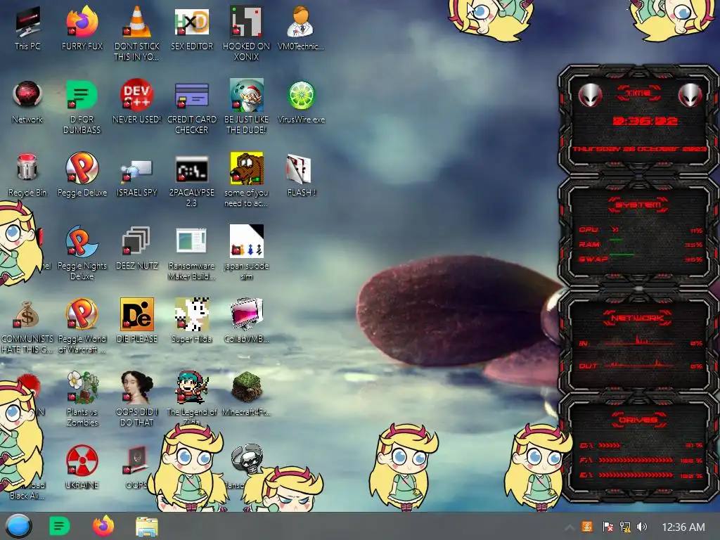
Task: Click the Start orb on taskbar
Action: point(19,526)
